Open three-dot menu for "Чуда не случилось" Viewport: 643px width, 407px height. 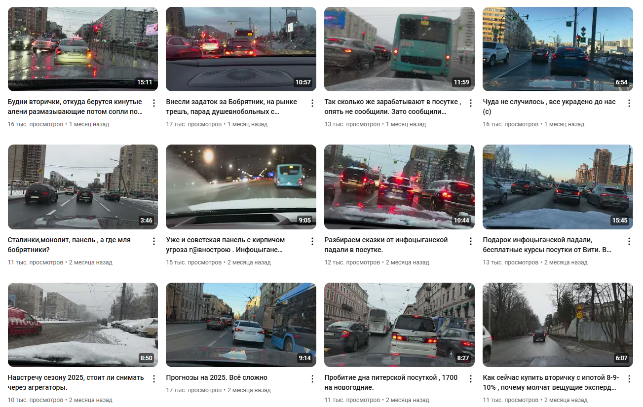point(629,103)
